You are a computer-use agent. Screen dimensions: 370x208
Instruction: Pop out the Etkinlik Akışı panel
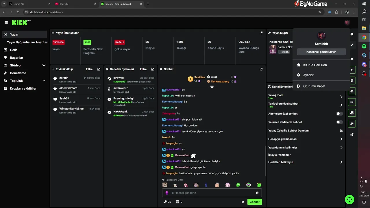pyautogui.click(x=99, y=69)
